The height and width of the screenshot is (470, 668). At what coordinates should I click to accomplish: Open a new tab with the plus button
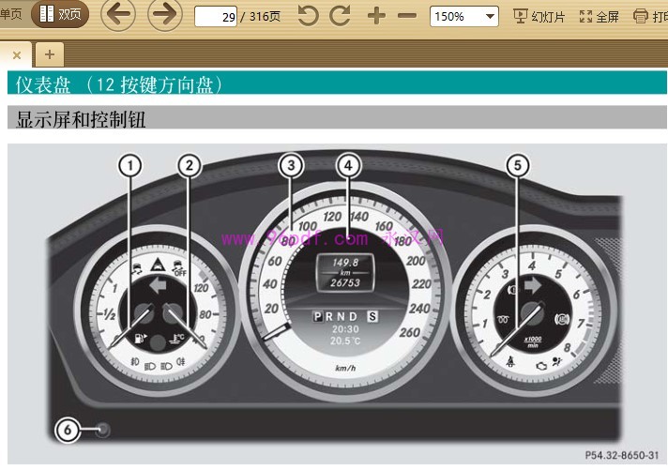pyautogui.click(x=50, y=54)
